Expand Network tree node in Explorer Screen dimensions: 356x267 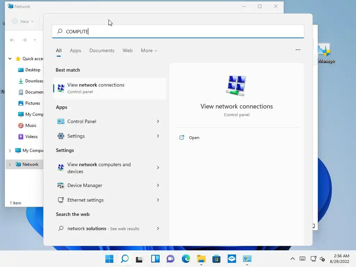point(10,164)
